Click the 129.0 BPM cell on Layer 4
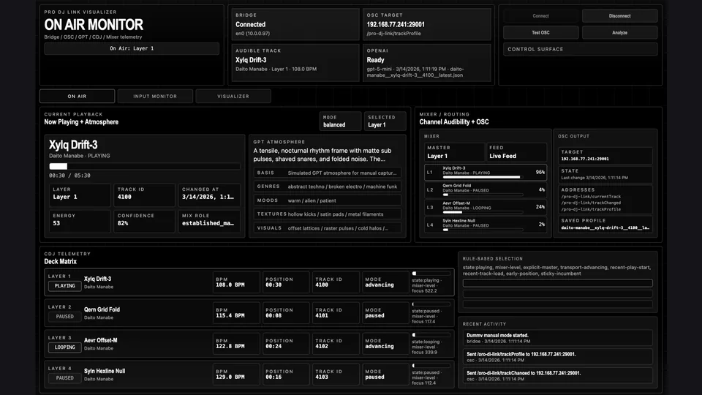 (x=236, y=375)
